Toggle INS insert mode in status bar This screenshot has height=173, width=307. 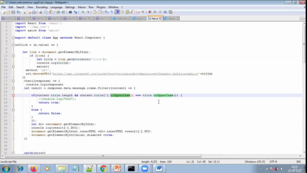298,161
